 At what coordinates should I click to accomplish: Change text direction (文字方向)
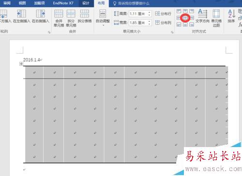(x=202, y=16)
